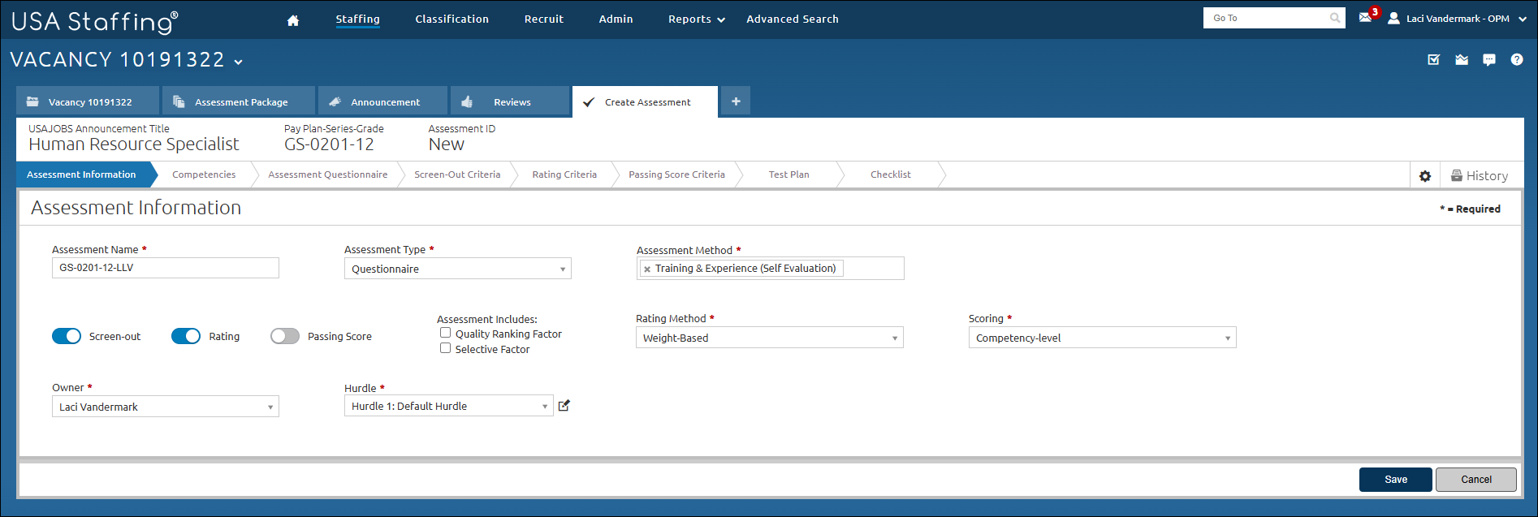1538x517 pixels.
Task: Click the Home icon in navigation bar
Action: coord(293,20)
